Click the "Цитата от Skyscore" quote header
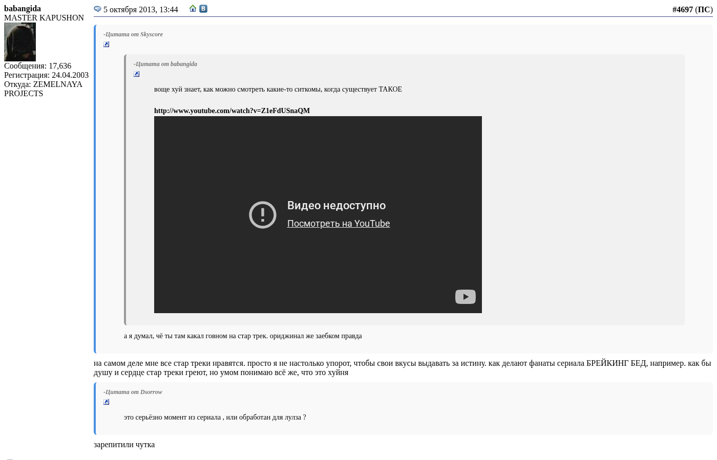 pyautogui.click(x=133, y=34)
